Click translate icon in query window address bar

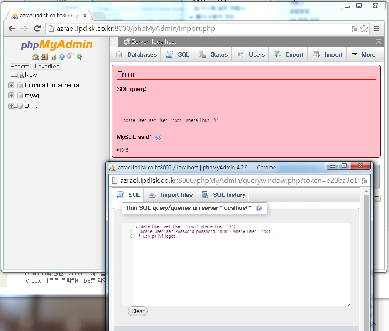(x=365, y=181)
